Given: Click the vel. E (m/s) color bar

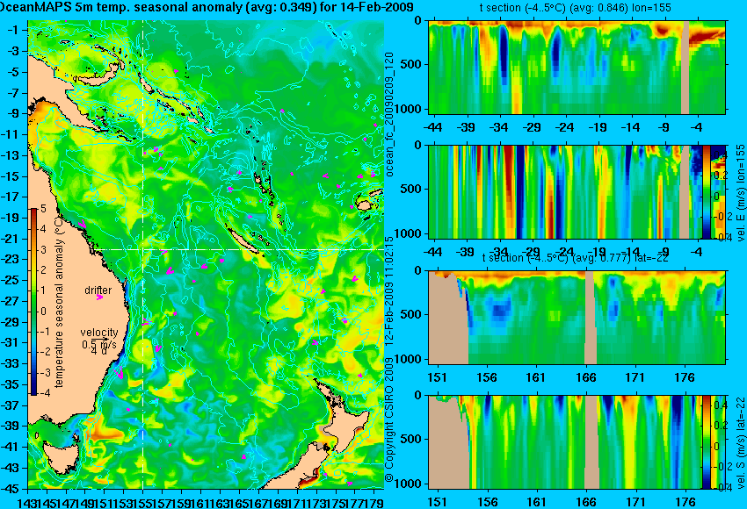Looking at the screenshot, I should pos(707,191).
